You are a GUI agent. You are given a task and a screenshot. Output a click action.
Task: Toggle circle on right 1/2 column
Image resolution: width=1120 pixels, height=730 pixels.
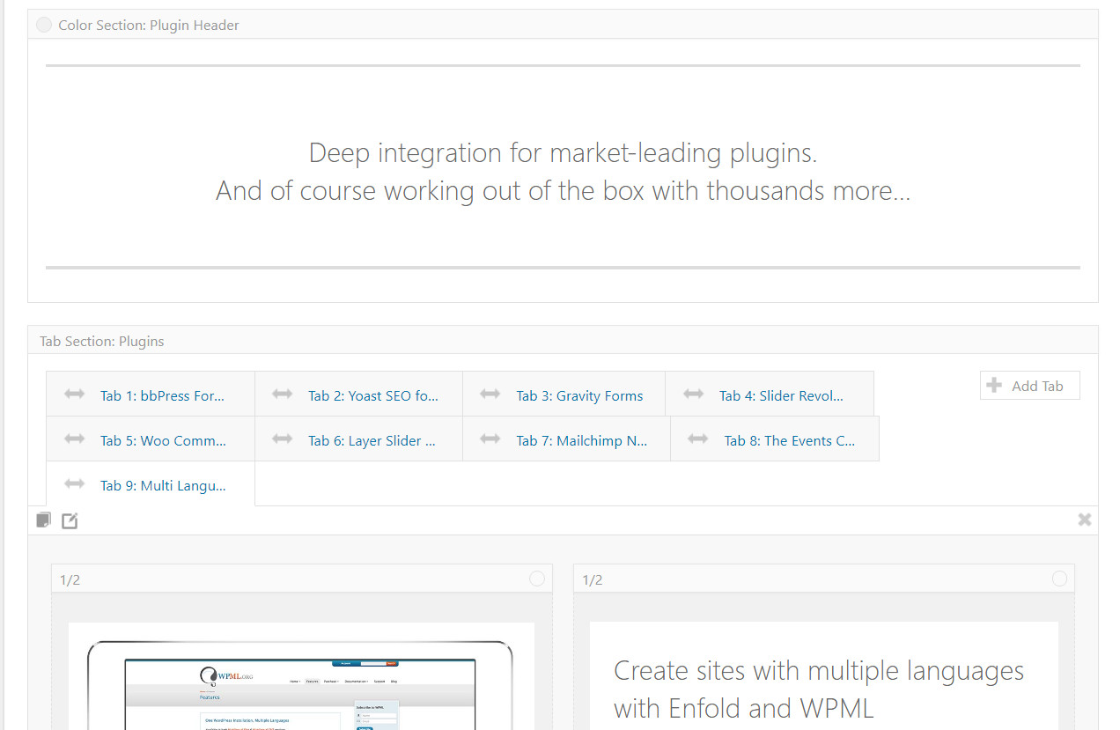tap(1059, 579)
